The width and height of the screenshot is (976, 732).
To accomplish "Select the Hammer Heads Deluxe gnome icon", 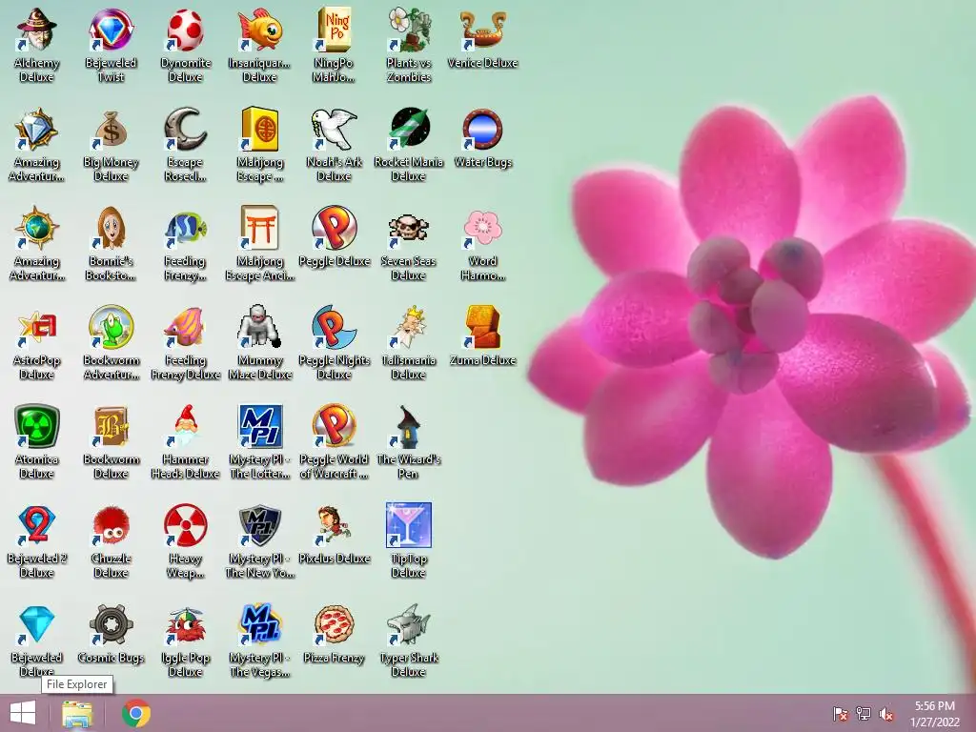I will coord(186,427).
